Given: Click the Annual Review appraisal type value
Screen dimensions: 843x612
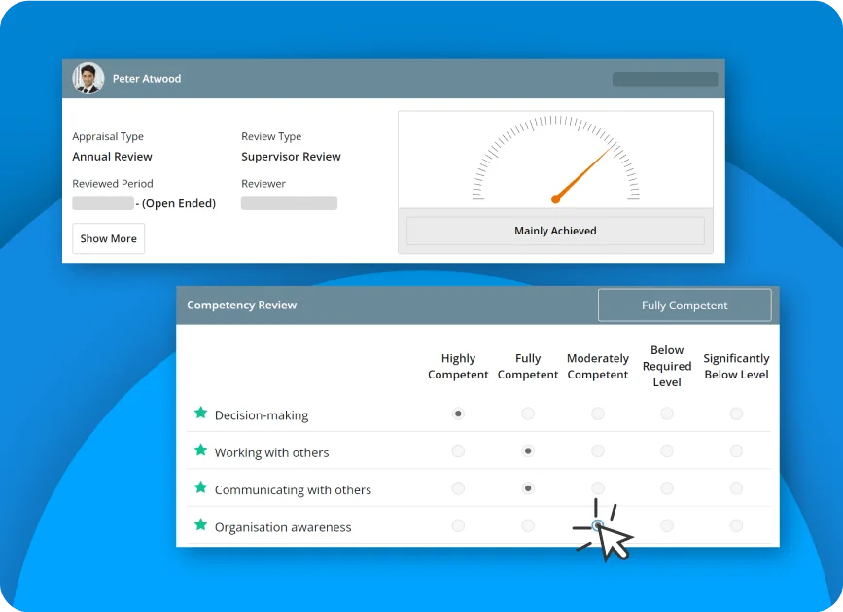Looking at the screenshot, I should [x=113, y=157].
